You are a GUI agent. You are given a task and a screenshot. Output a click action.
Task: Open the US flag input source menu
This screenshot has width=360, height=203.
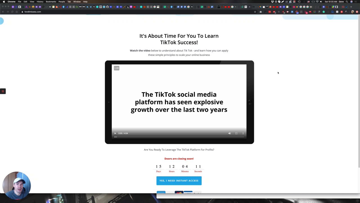(308, 2)
